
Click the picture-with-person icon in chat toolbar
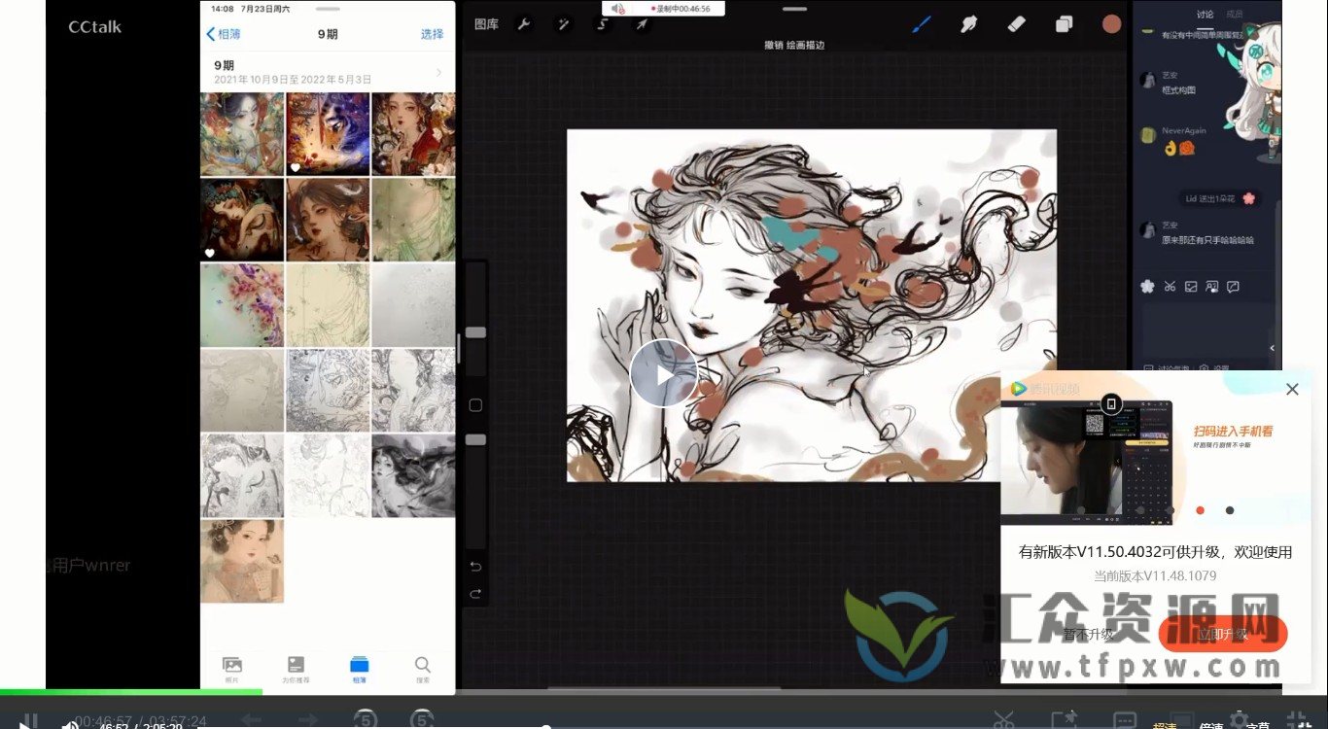click(x=1212, y=286)
